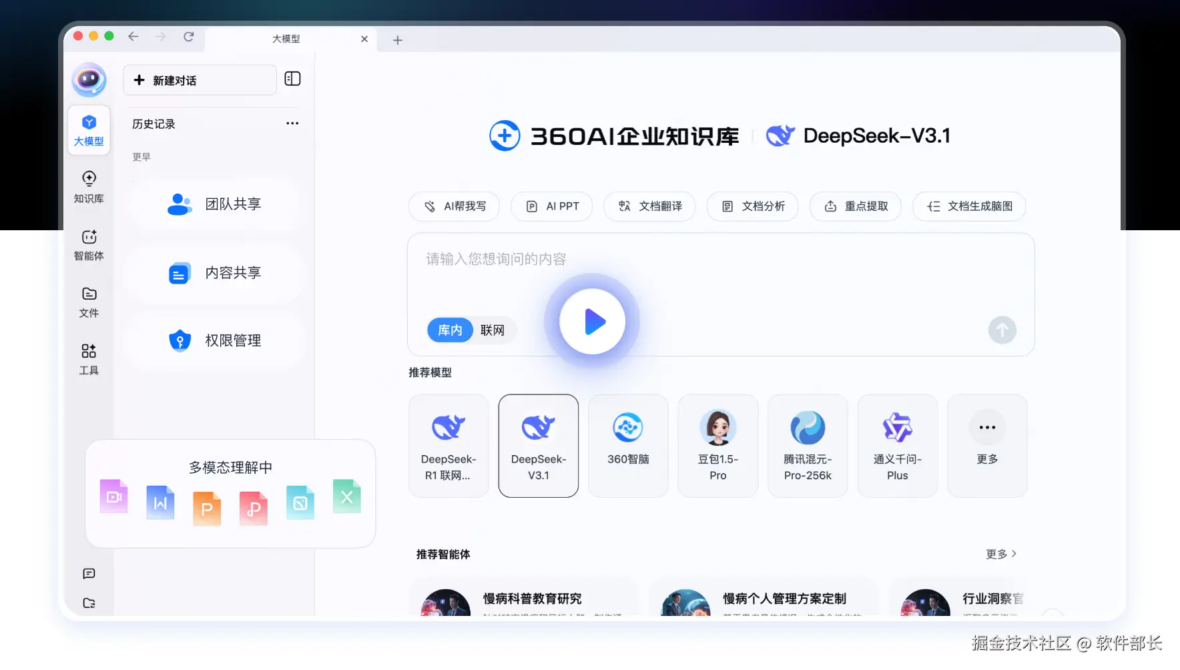The width and height of the screenshot is (1180, 670).
Task: Start a new chat with 新建对话
Action: [x=200, y=80]
